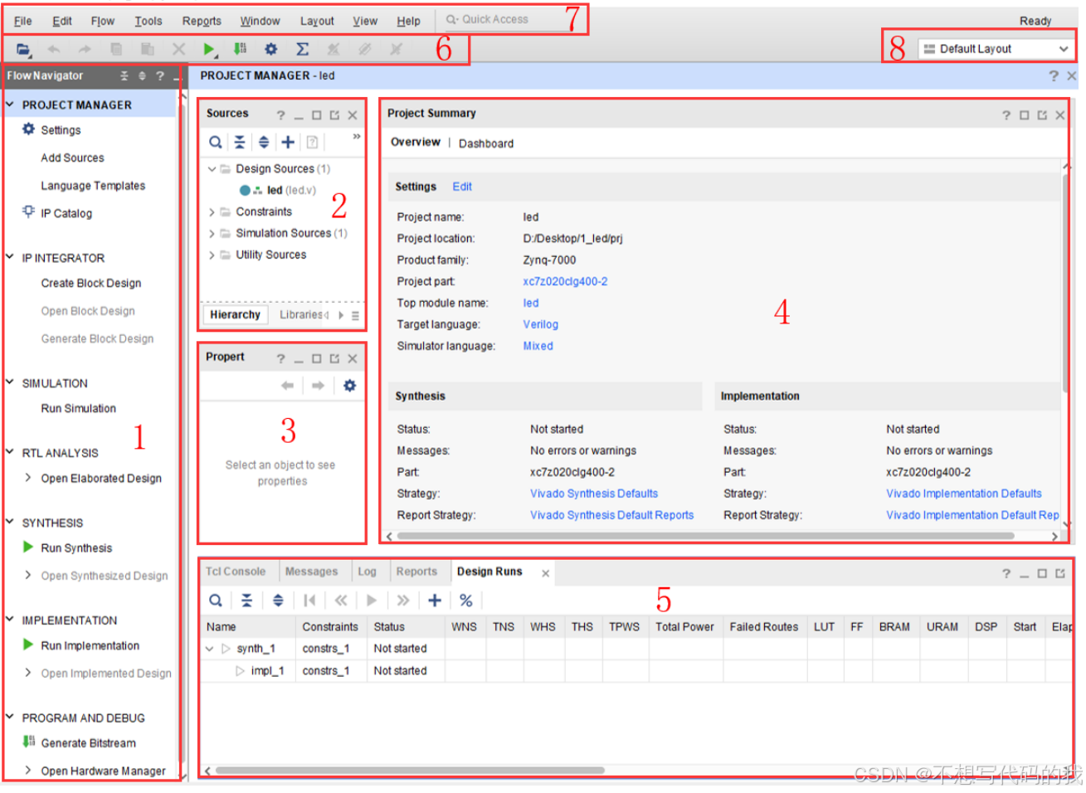Click the Flow Navigator help question icon

click(x=160, y=75)
